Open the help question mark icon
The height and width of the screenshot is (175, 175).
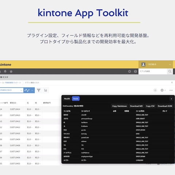135,71
